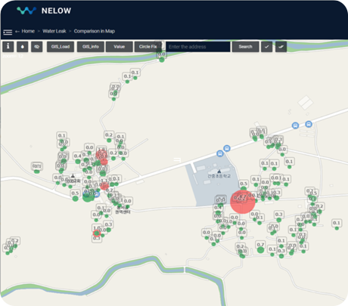The width and height of the screenshot is (348, 306).
Task: Toggle the Circle Fix button
Action: click(148, 47)
